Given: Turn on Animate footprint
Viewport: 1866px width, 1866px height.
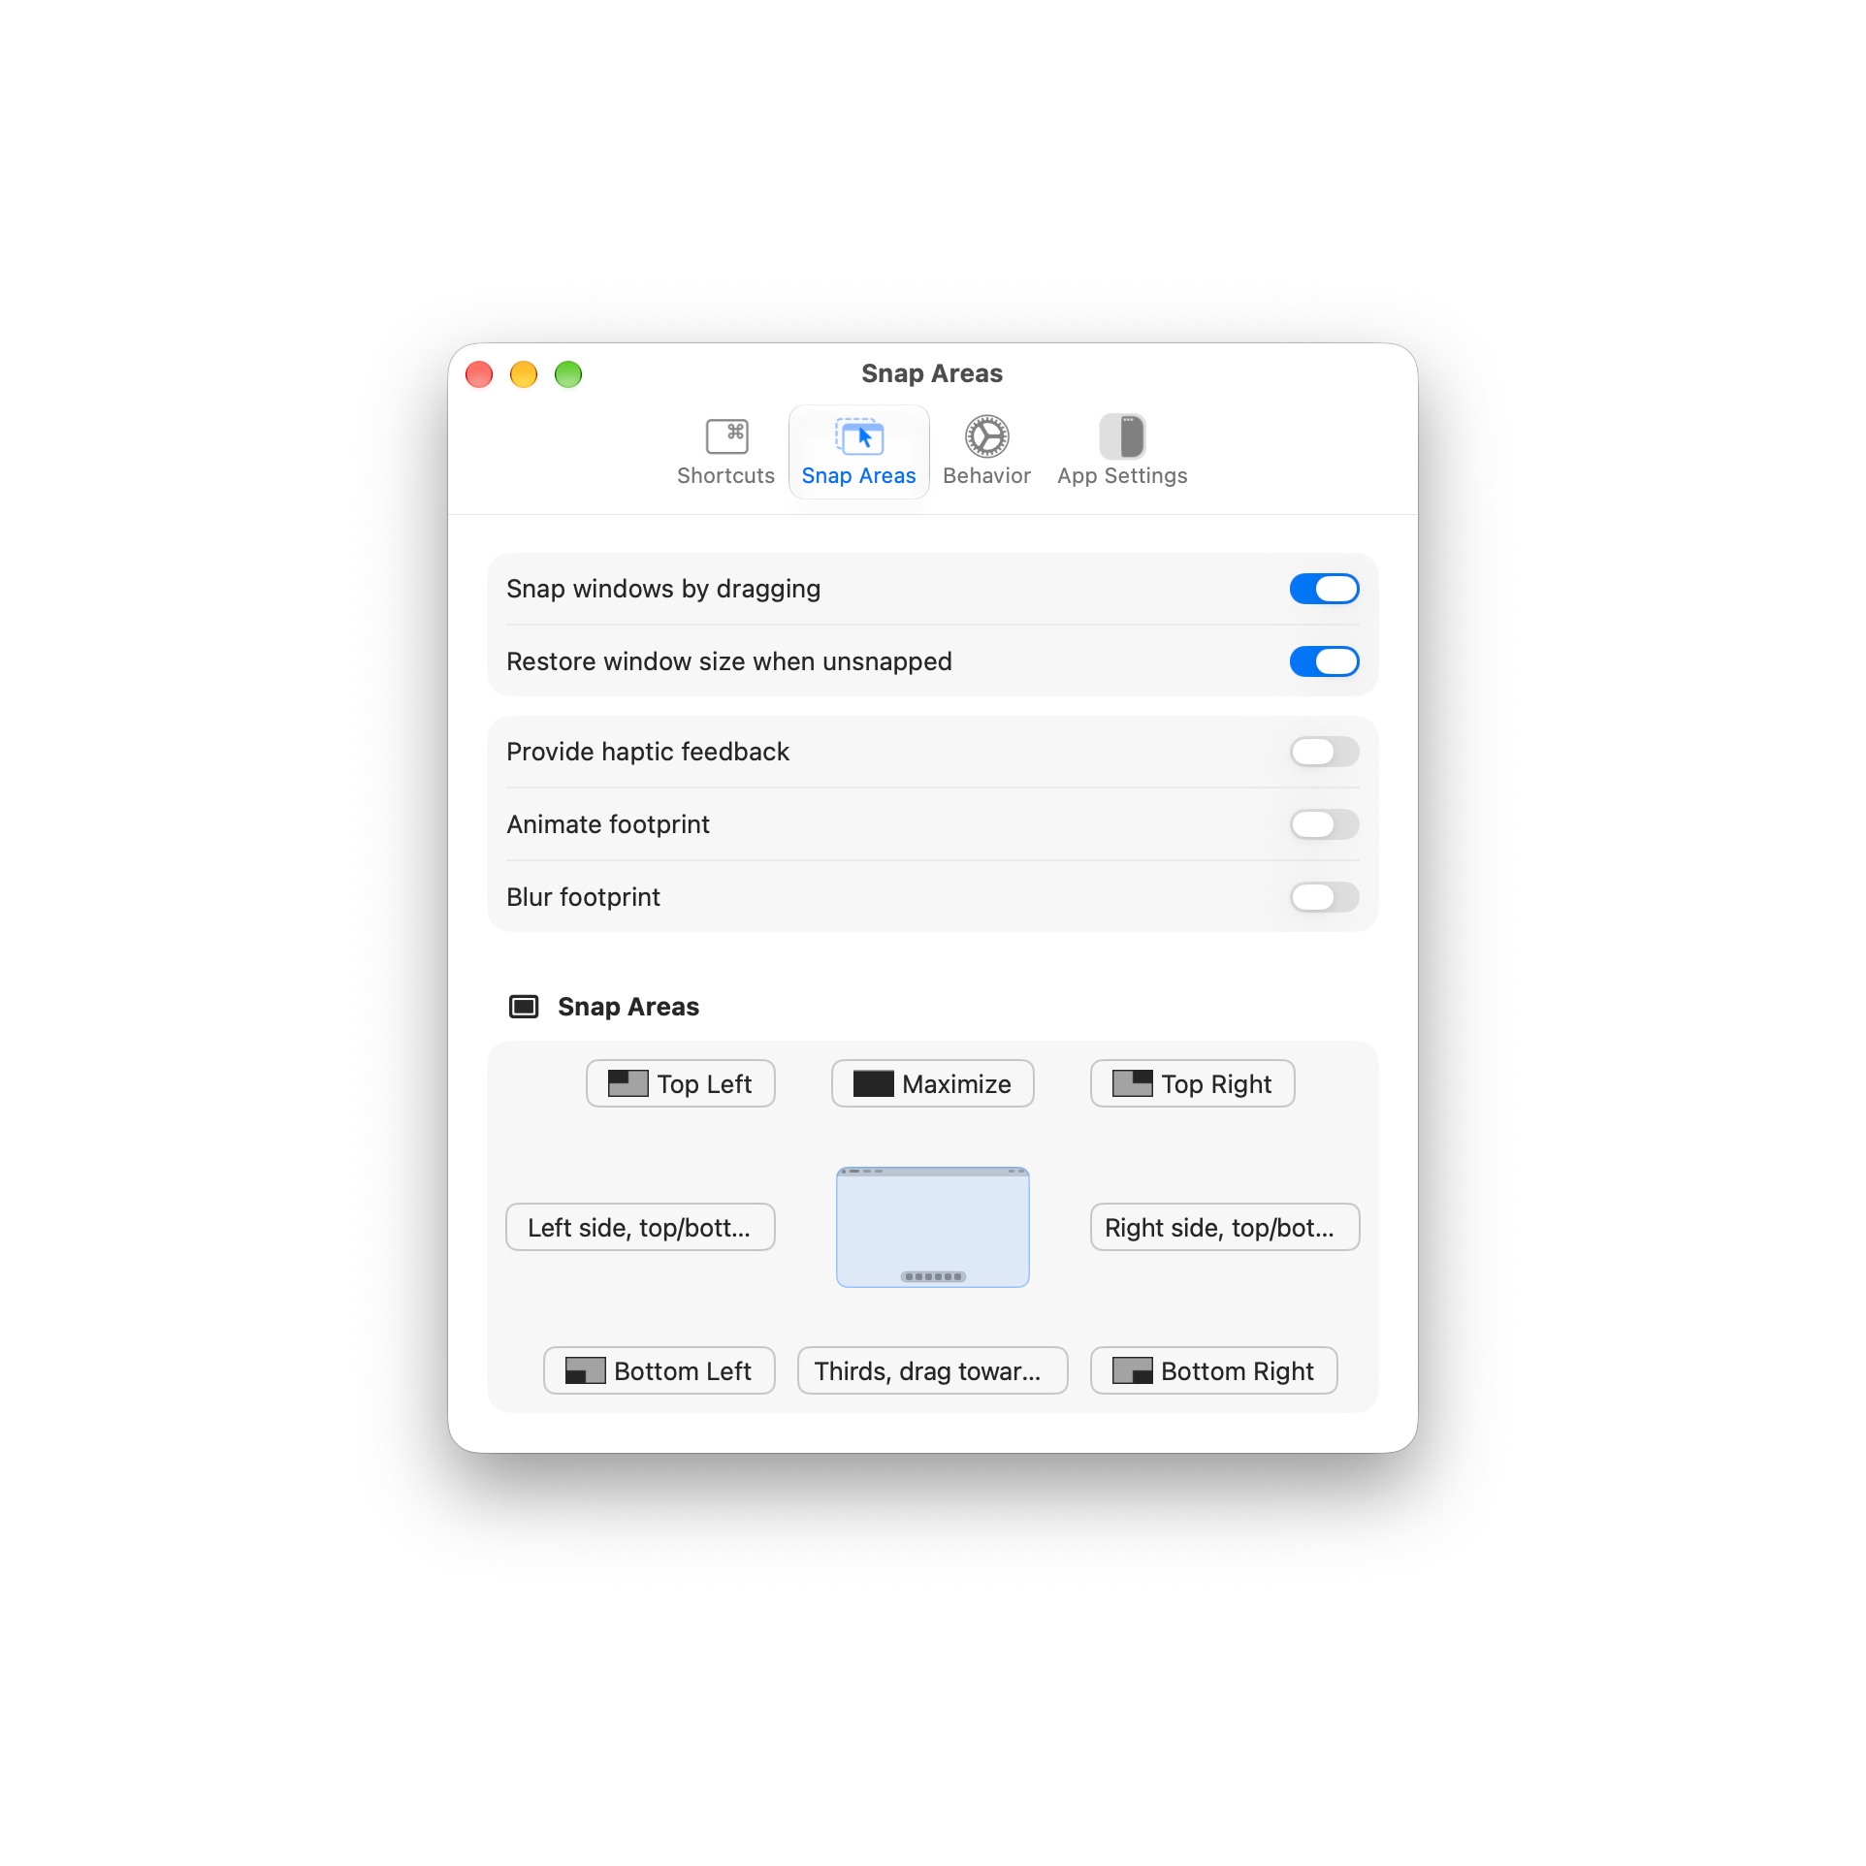Looking at the screenshot, I should pos(1324,824).
